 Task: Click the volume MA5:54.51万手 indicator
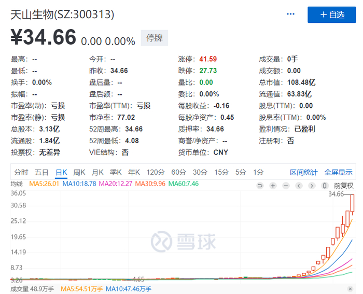[82, 289]
